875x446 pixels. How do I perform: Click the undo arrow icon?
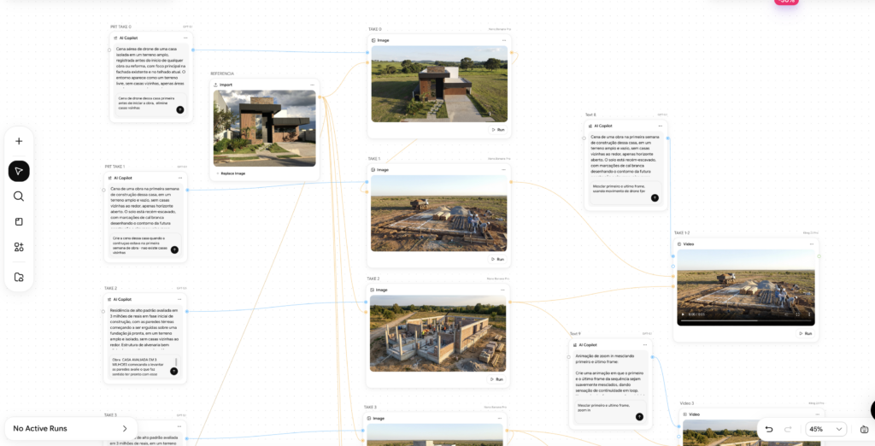coord(769,429)
